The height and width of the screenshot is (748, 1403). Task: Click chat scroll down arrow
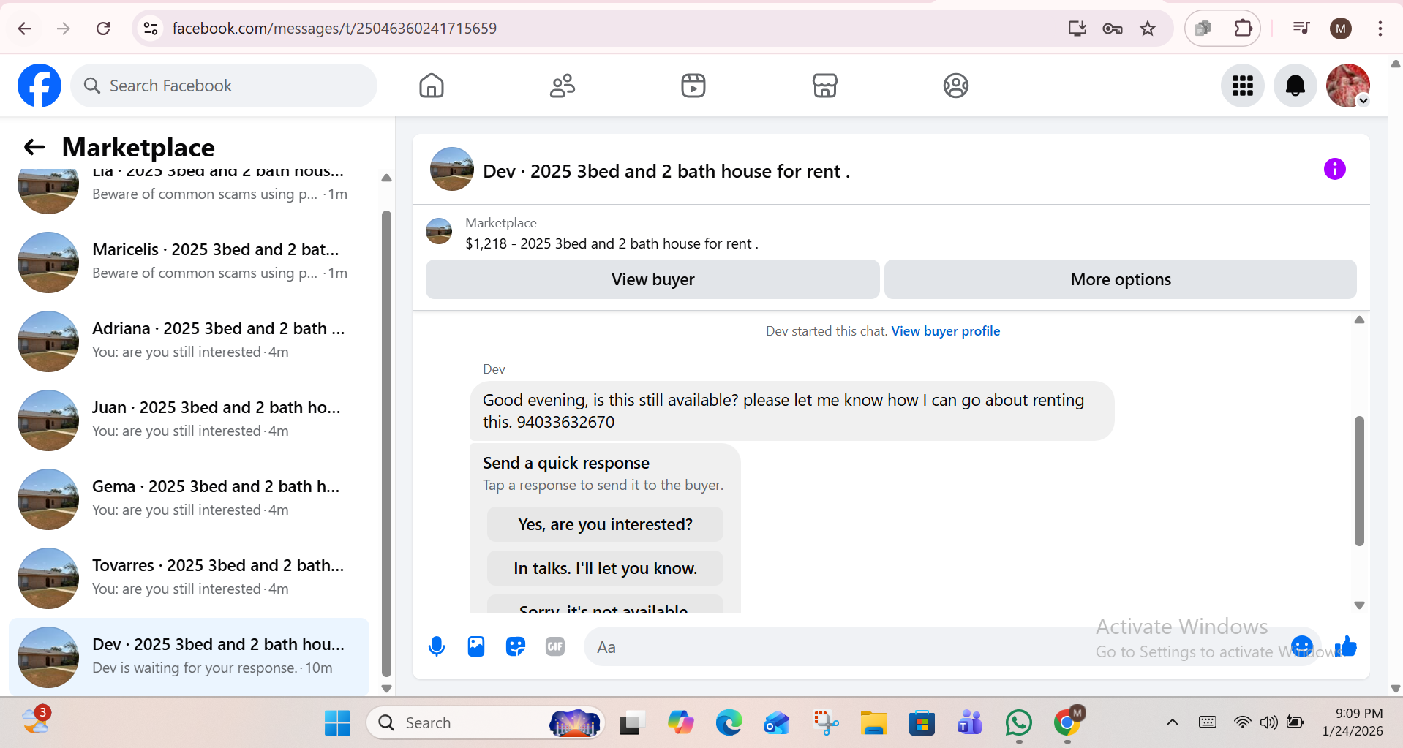pyautogui.click(x=1359, y=605)
